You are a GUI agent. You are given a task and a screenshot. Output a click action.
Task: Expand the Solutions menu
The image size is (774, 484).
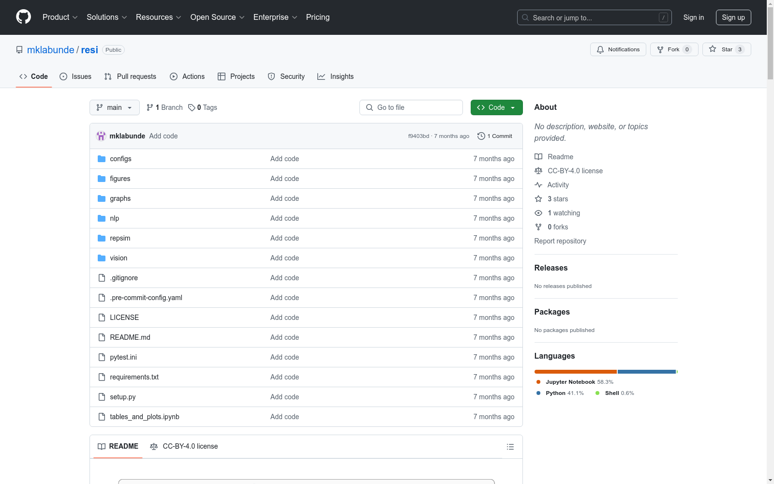[107, 17]
